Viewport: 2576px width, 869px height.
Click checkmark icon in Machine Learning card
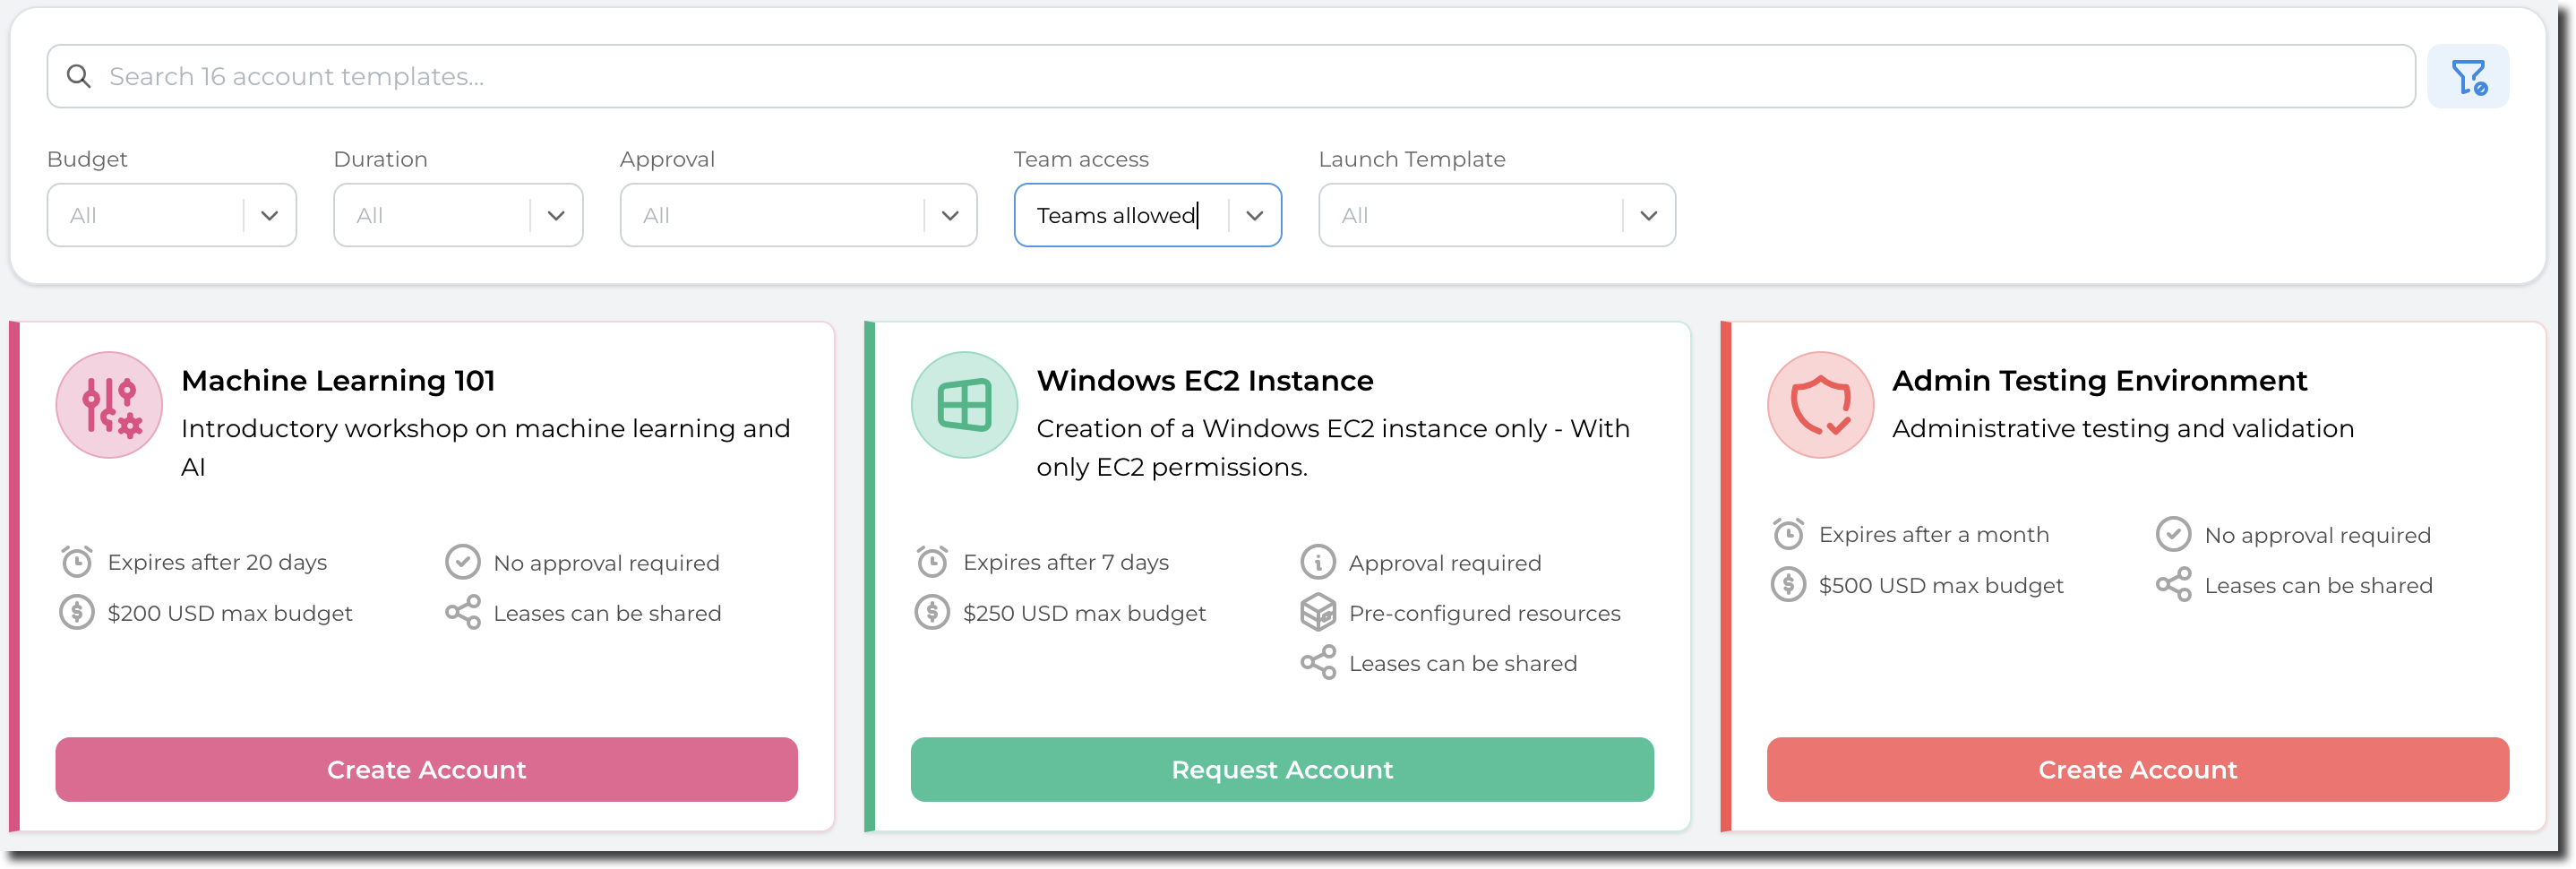(462, 562)
